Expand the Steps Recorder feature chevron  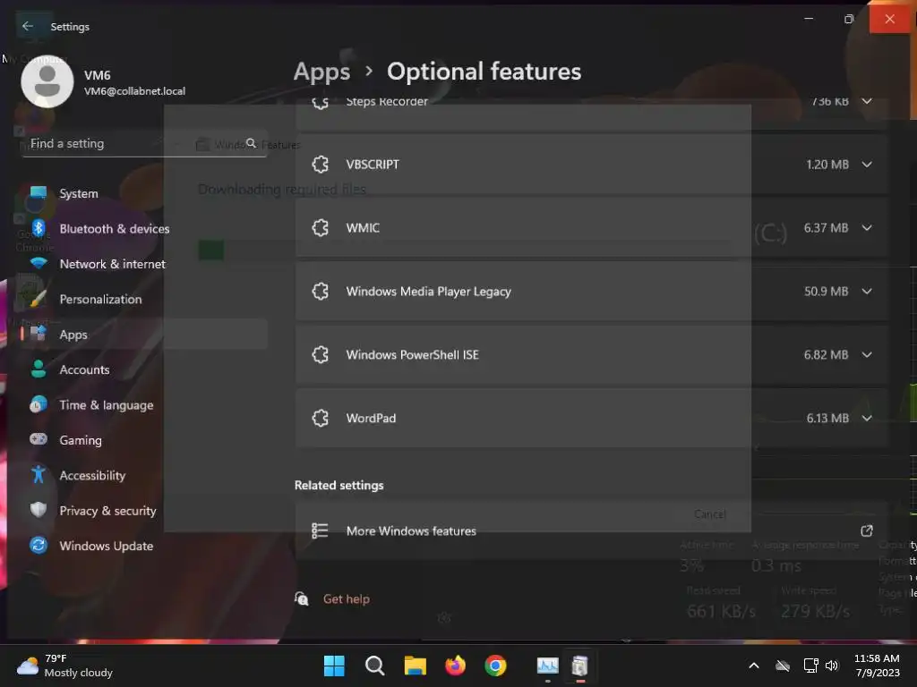pyautogui.click(x=867, y=101)
